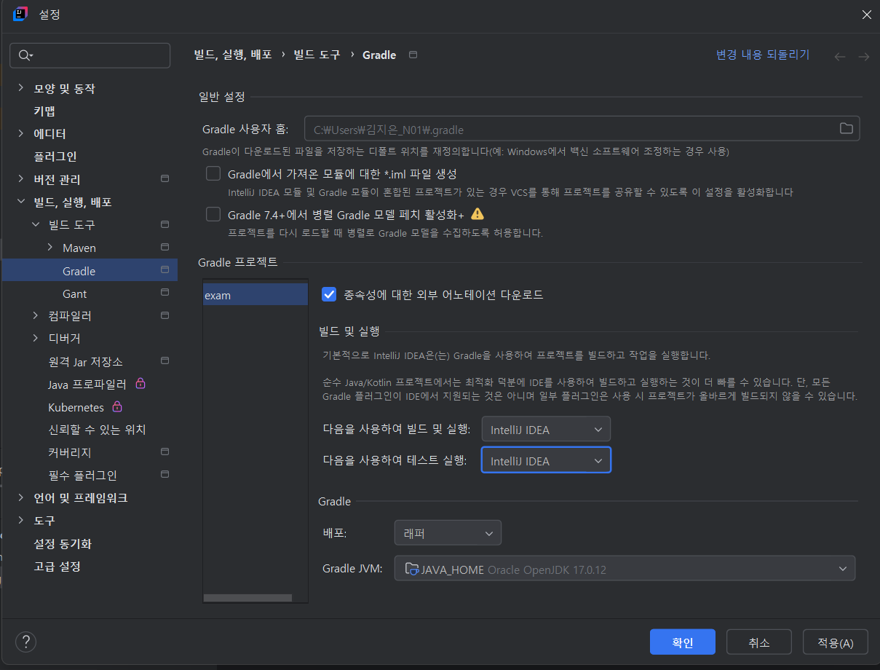Click the search magnifier icon in settings search
880x670 pixels.
(25, 55)
